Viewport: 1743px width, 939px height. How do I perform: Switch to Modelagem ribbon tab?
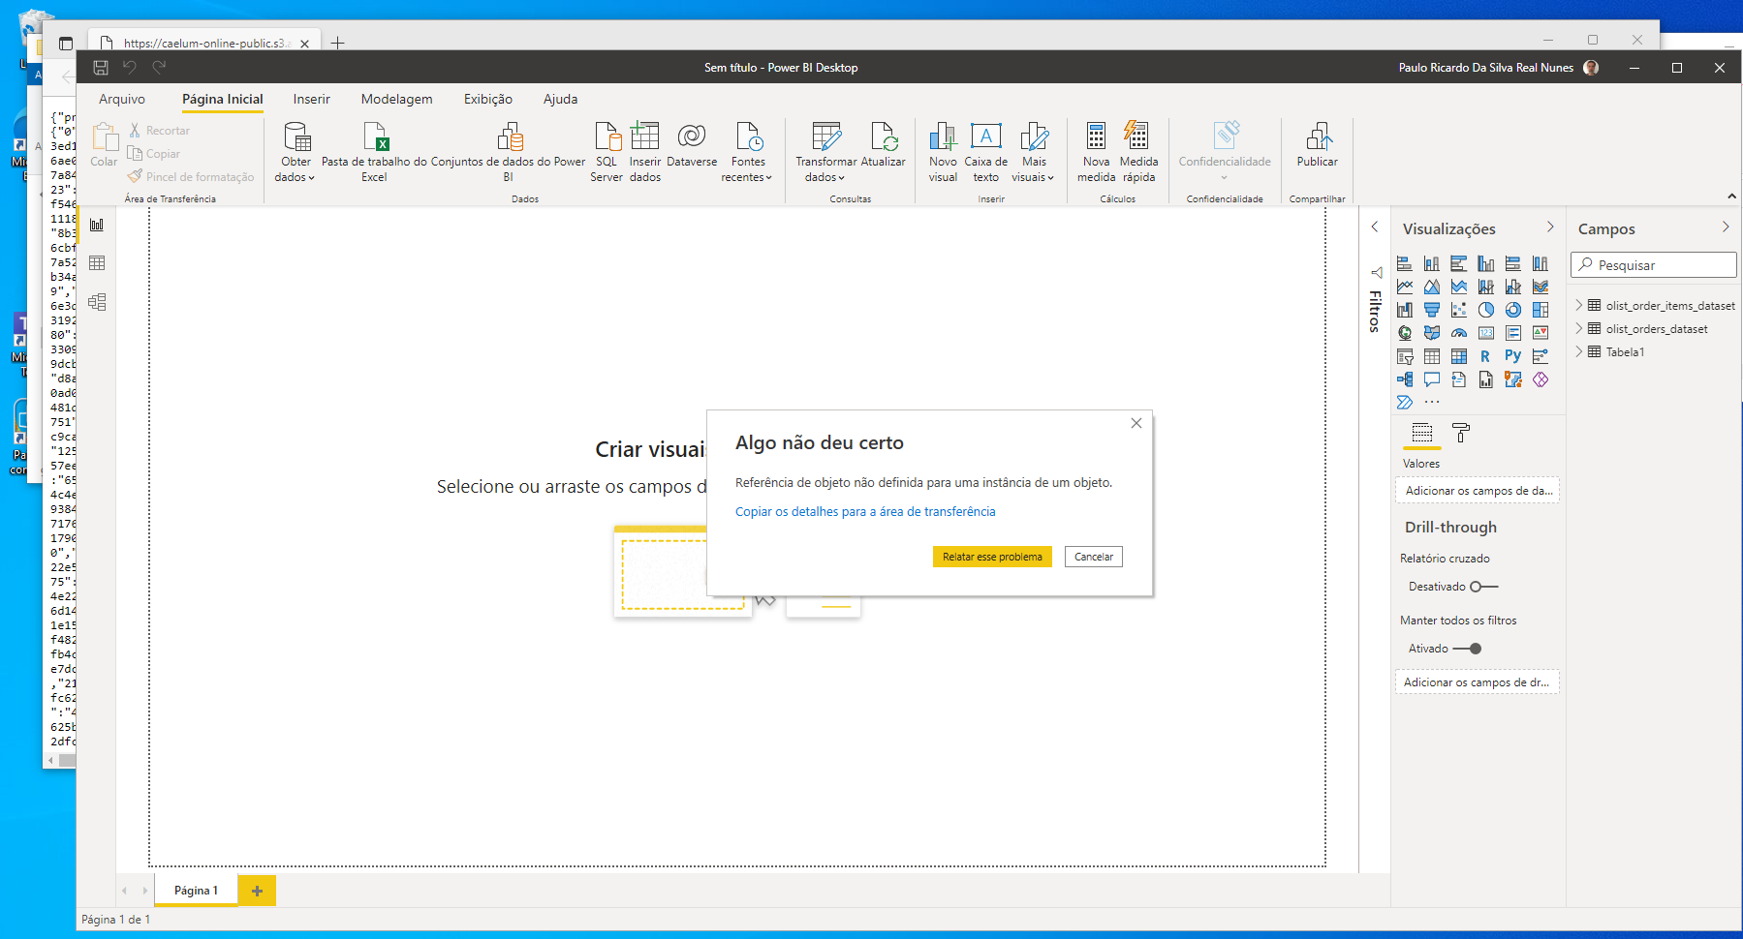(x=396, y=99)
